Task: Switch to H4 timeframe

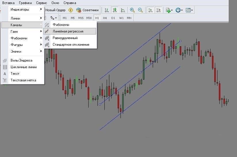Action: [105, 18]
